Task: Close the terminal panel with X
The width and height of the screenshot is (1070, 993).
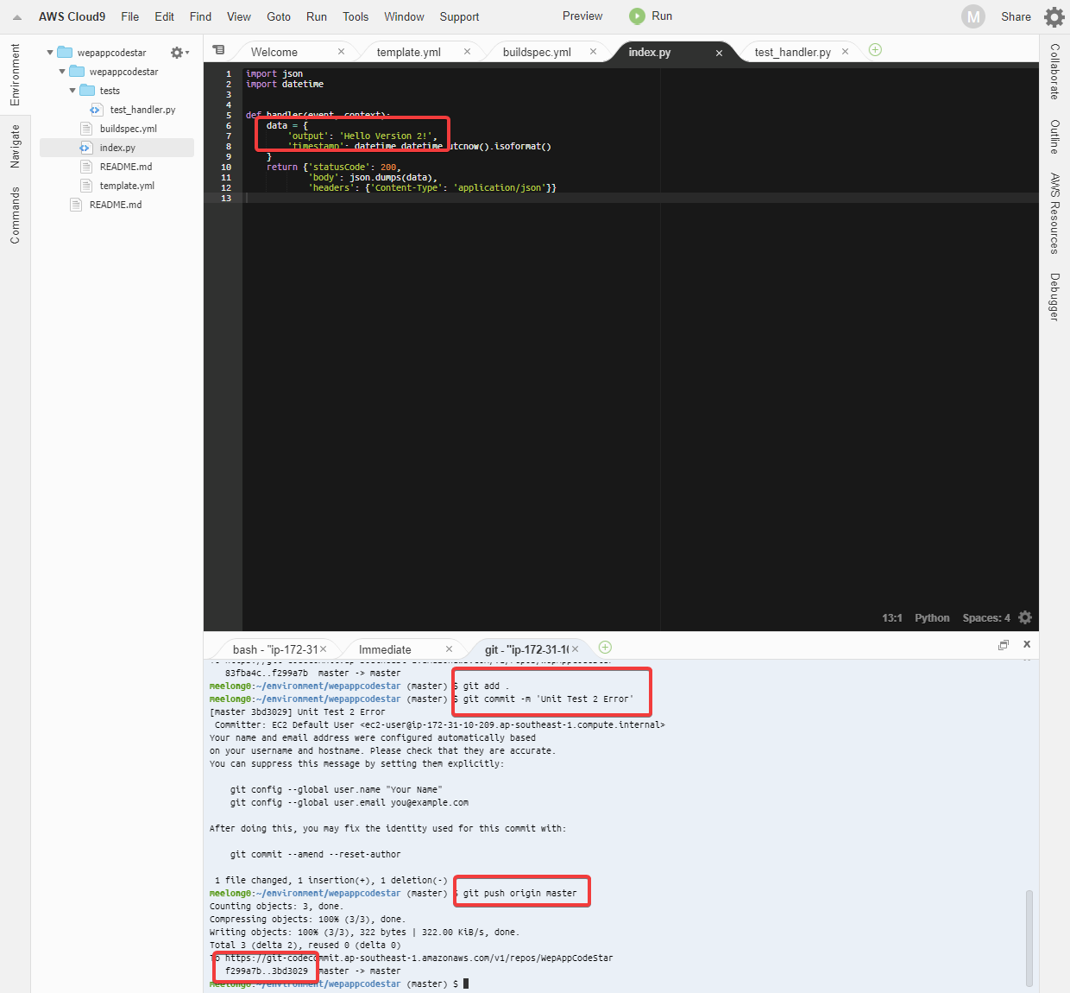Action: (x=1027, y=644)
